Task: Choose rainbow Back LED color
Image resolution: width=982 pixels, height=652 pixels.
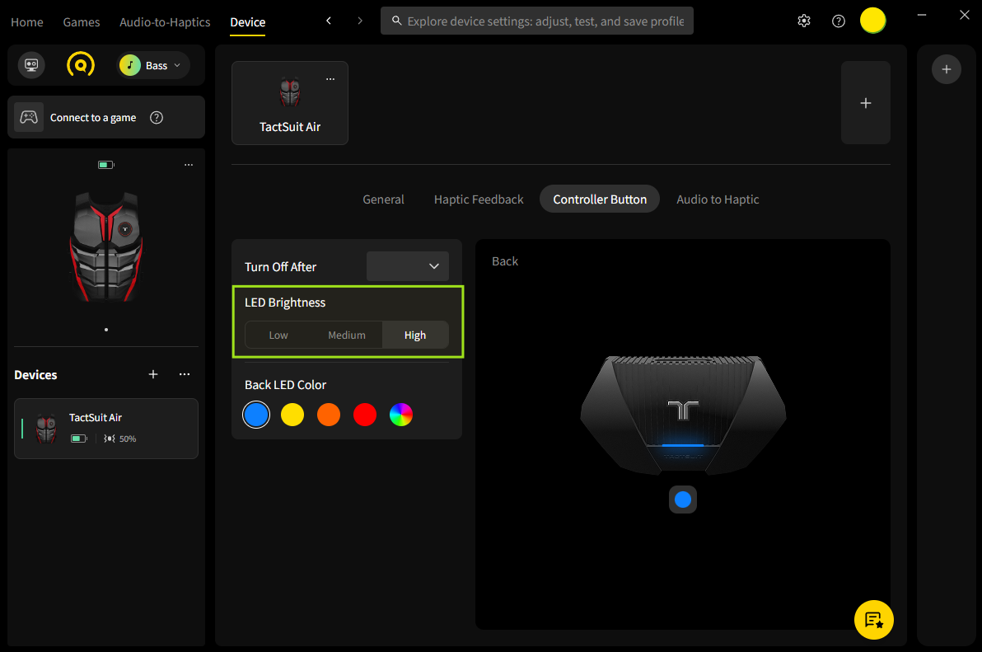Action: (401, 415)
